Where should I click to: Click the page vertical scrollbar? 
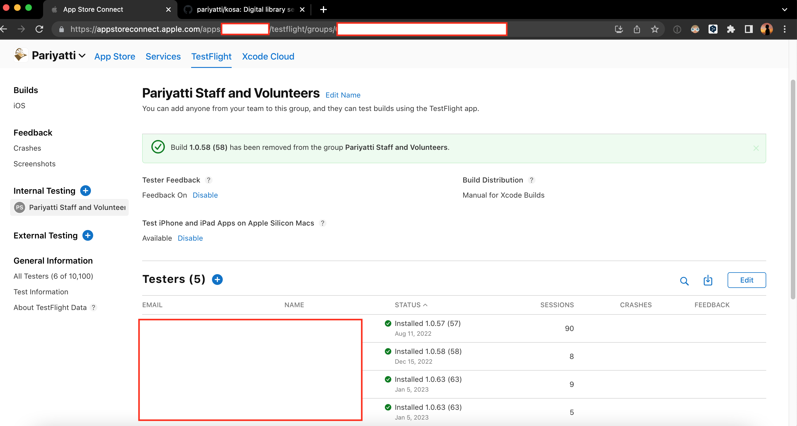[793, 190]
